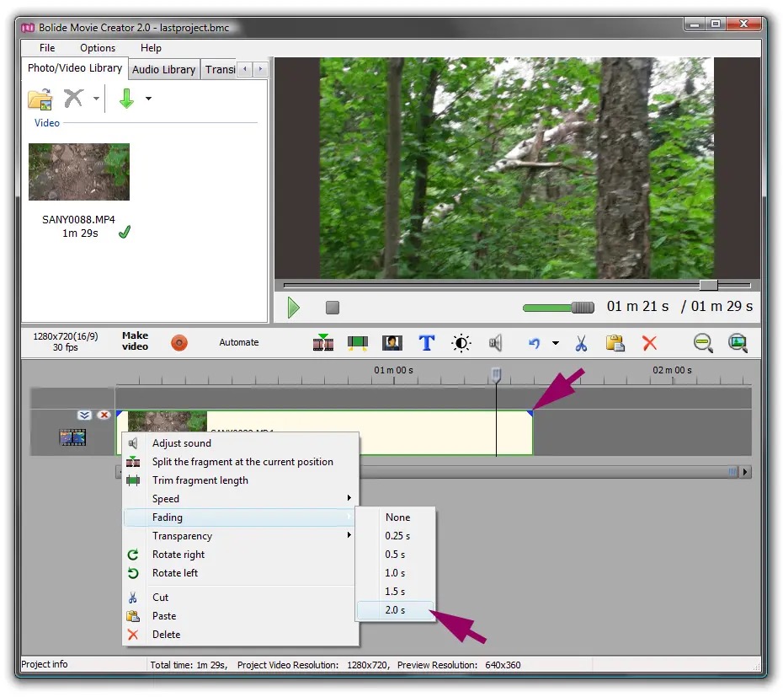Select 0.5 s fading duration

(x=396, y=554)
